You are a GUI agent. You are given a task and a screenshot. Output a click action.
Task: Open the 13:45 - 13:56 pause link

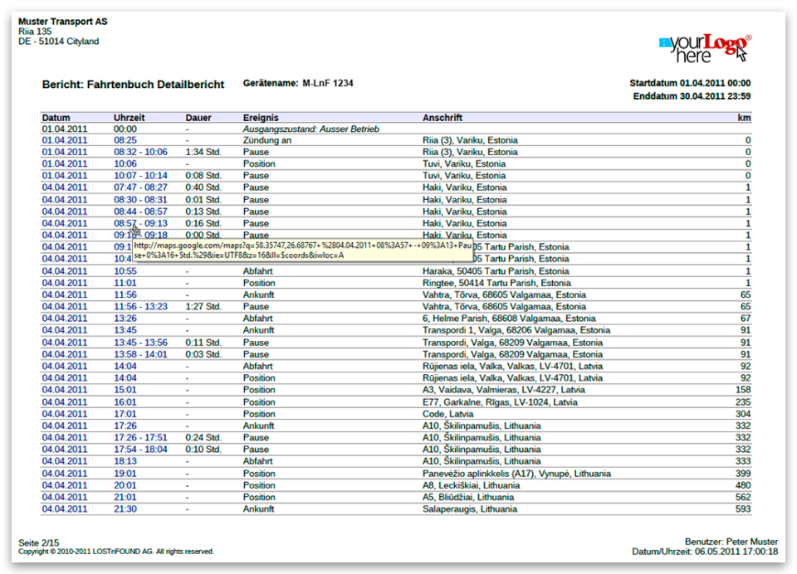tap(140, 343)
